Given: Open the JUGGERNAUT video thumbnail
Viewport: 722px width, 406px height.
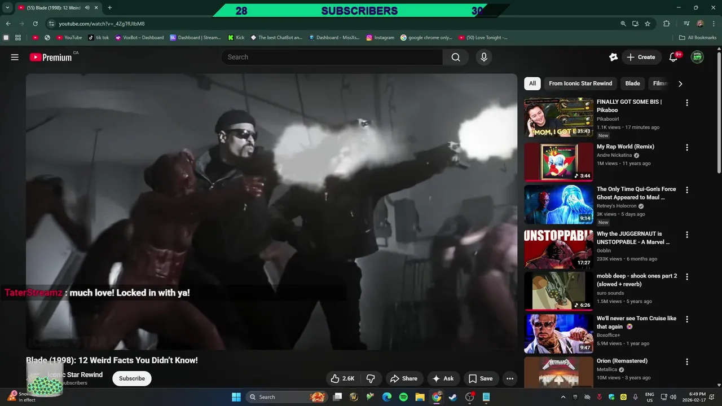Looking at the screenshot, I should click(558, 249).
